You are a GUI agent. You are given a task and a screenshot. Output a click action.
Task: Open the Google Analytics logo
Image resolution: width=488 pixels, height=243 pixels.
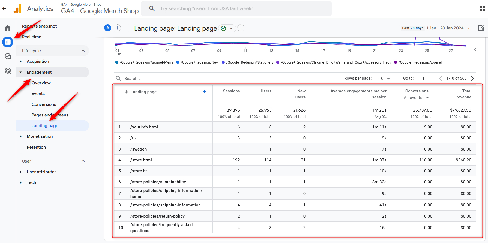point(17,9)
